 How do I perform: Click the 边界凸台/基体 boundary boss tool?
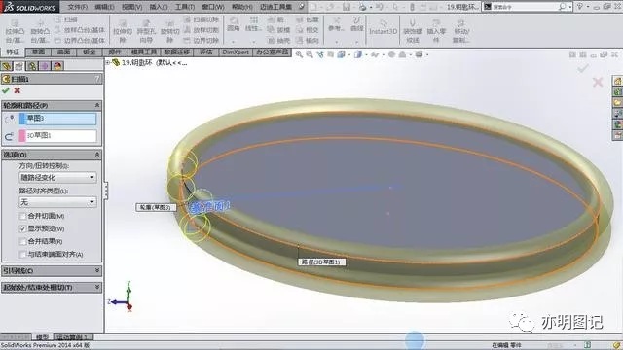(x=80, y=40)
